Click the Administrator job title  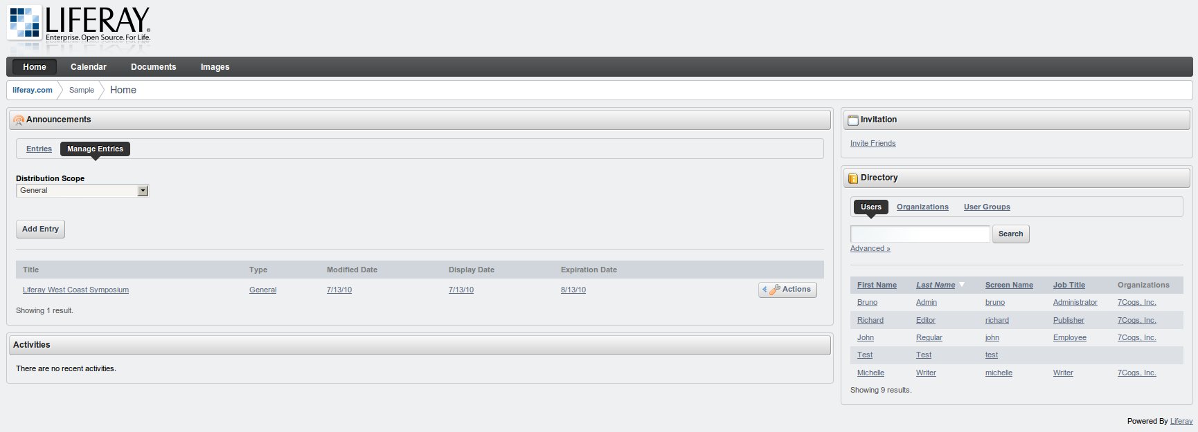coord(1075,303)
